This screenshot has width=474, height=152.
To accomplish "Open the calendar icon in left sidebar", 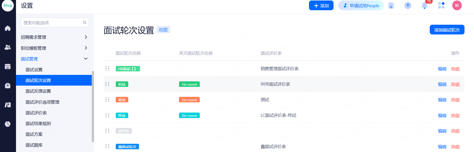I will click(8, 66).
